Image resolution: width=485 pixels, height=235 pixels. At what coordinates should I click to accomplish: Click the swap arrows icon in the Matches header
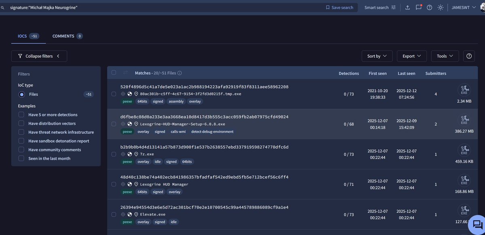pos(125,72)
